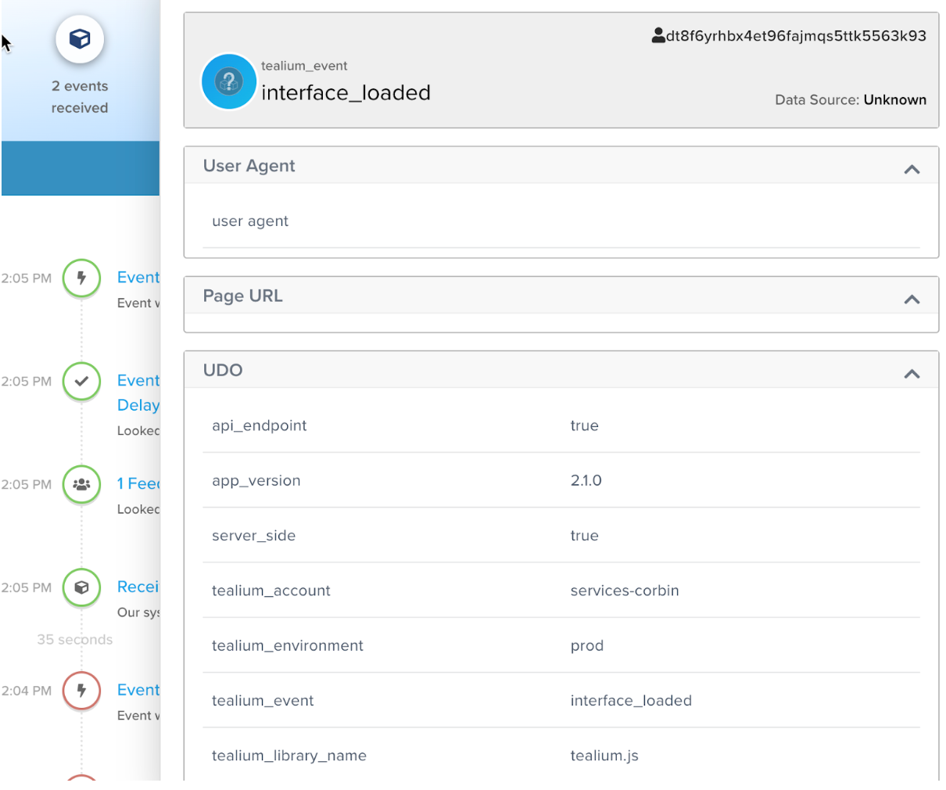
Task: Open the '1 Feed' timeline link
Action: 138,483
